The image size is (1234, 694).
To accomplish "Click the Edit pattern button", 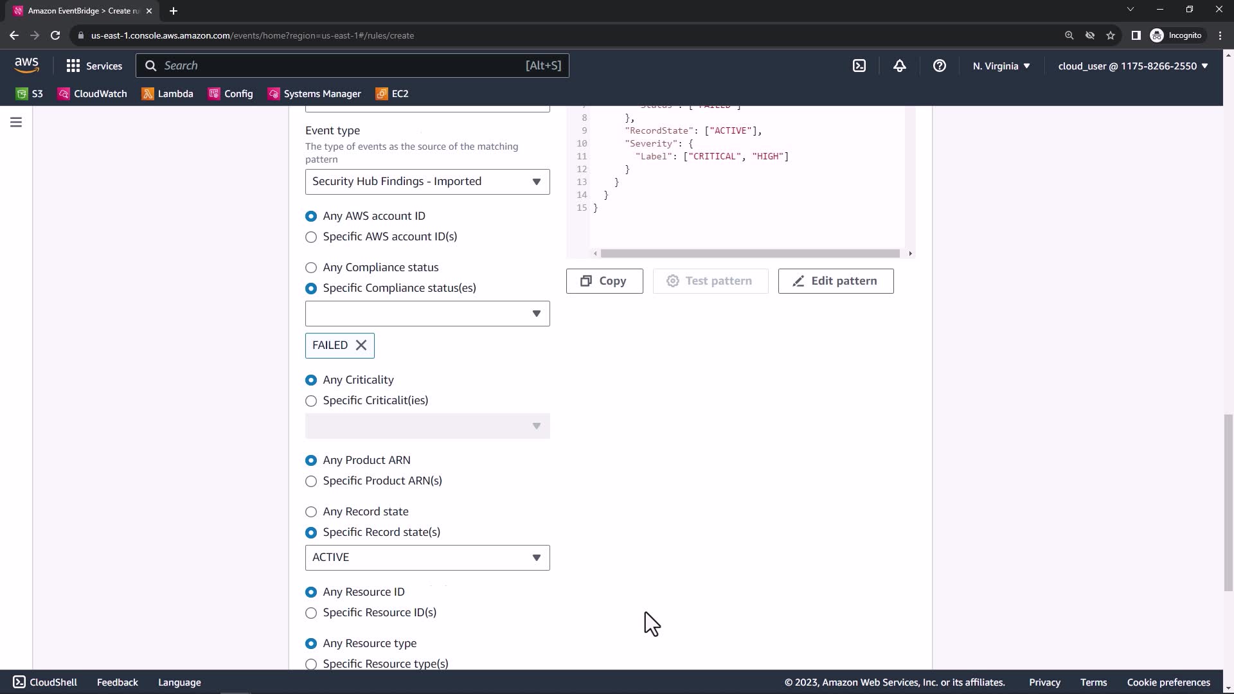I will (836, 281).
